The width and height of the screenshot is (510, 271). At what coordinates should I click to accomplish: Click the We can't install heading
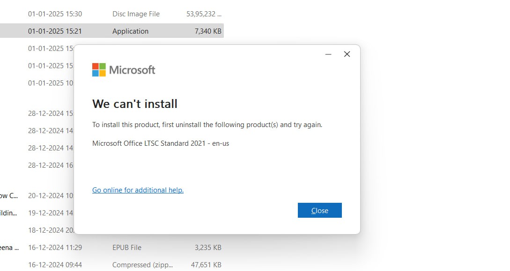click(x=135, y=104)
